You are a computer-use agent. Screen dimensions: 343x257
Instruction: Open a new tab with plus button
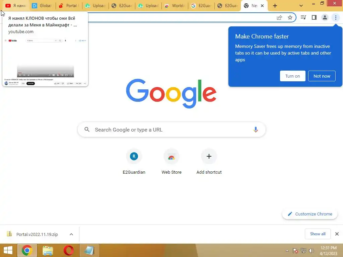point(275,6)
